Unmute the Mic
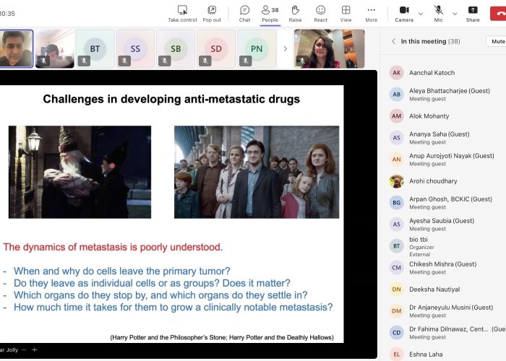506x361 pixels. click(438, 14)
